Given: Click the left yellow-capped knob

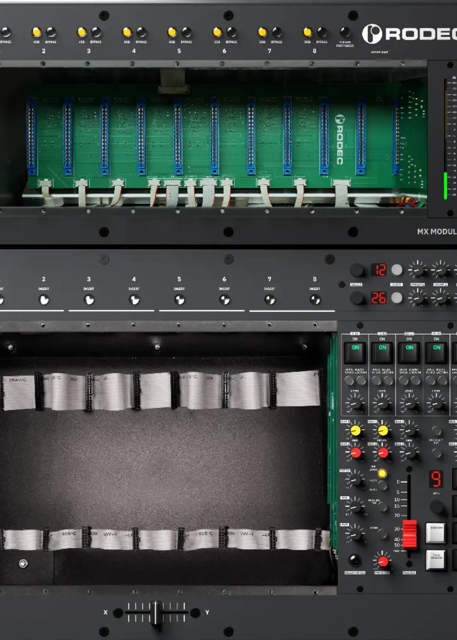Looking at the screenshot, I should click(x=355, y=430).
